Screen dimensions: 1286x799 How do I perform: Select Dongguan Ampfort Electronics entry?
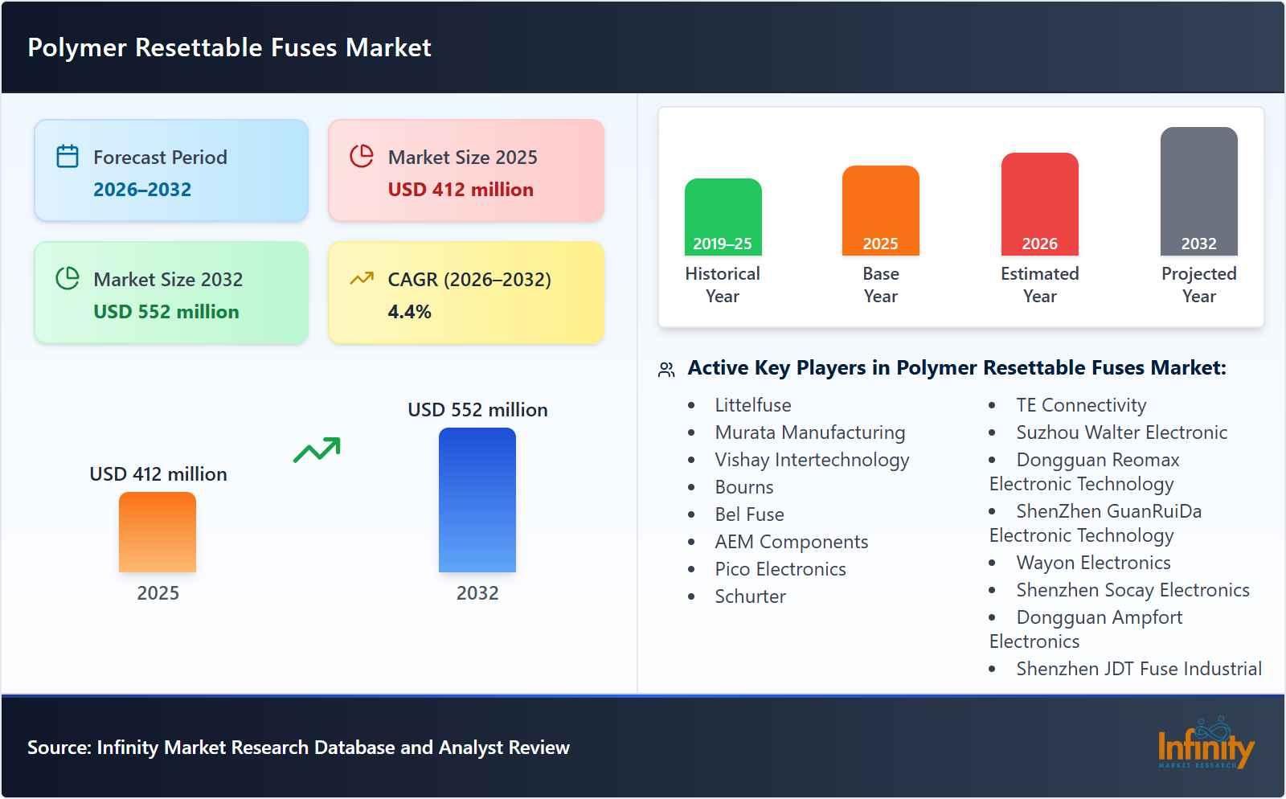tap(1086, 629)
